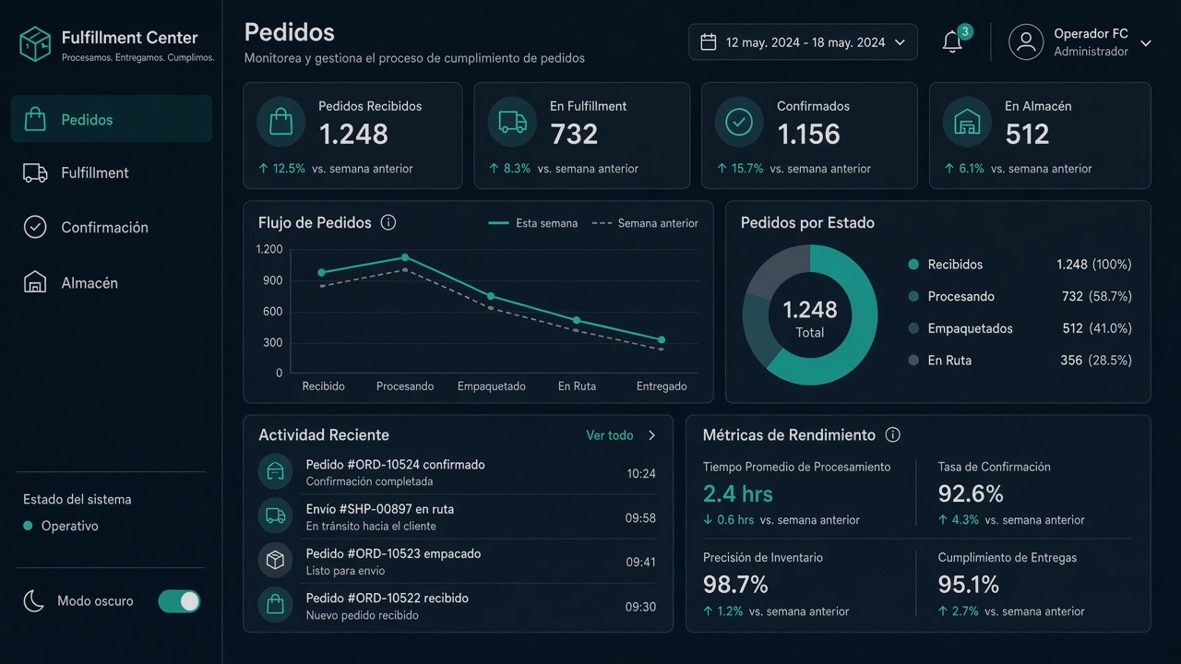Screen dimensions: 1181x664
Task: Click the Fulfillment Center box logo
Action: click(35, 43)
